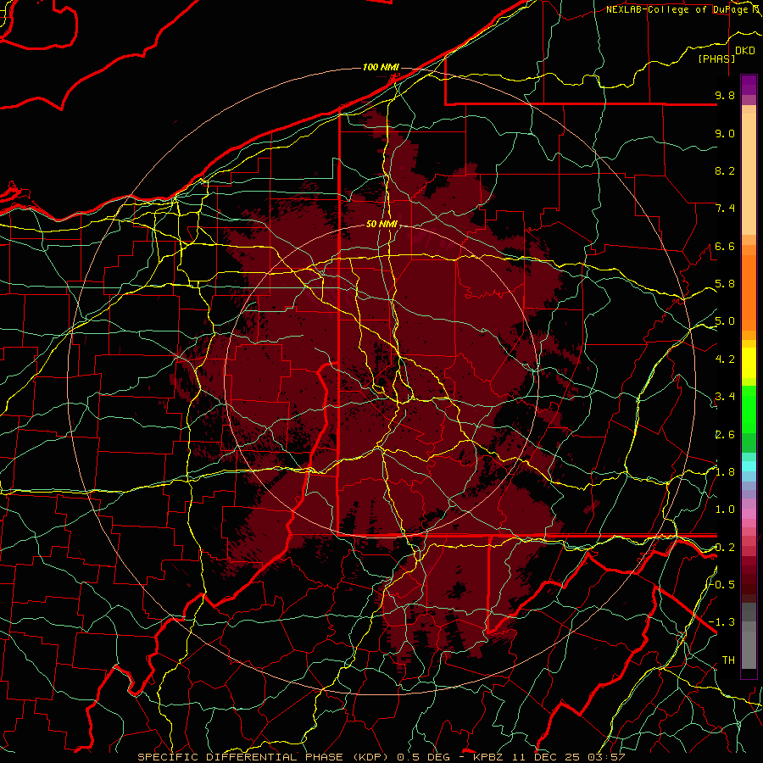Screen dimensions: 763x763
Task: Select the 1.8 scale value
Action: coord(725,472)
